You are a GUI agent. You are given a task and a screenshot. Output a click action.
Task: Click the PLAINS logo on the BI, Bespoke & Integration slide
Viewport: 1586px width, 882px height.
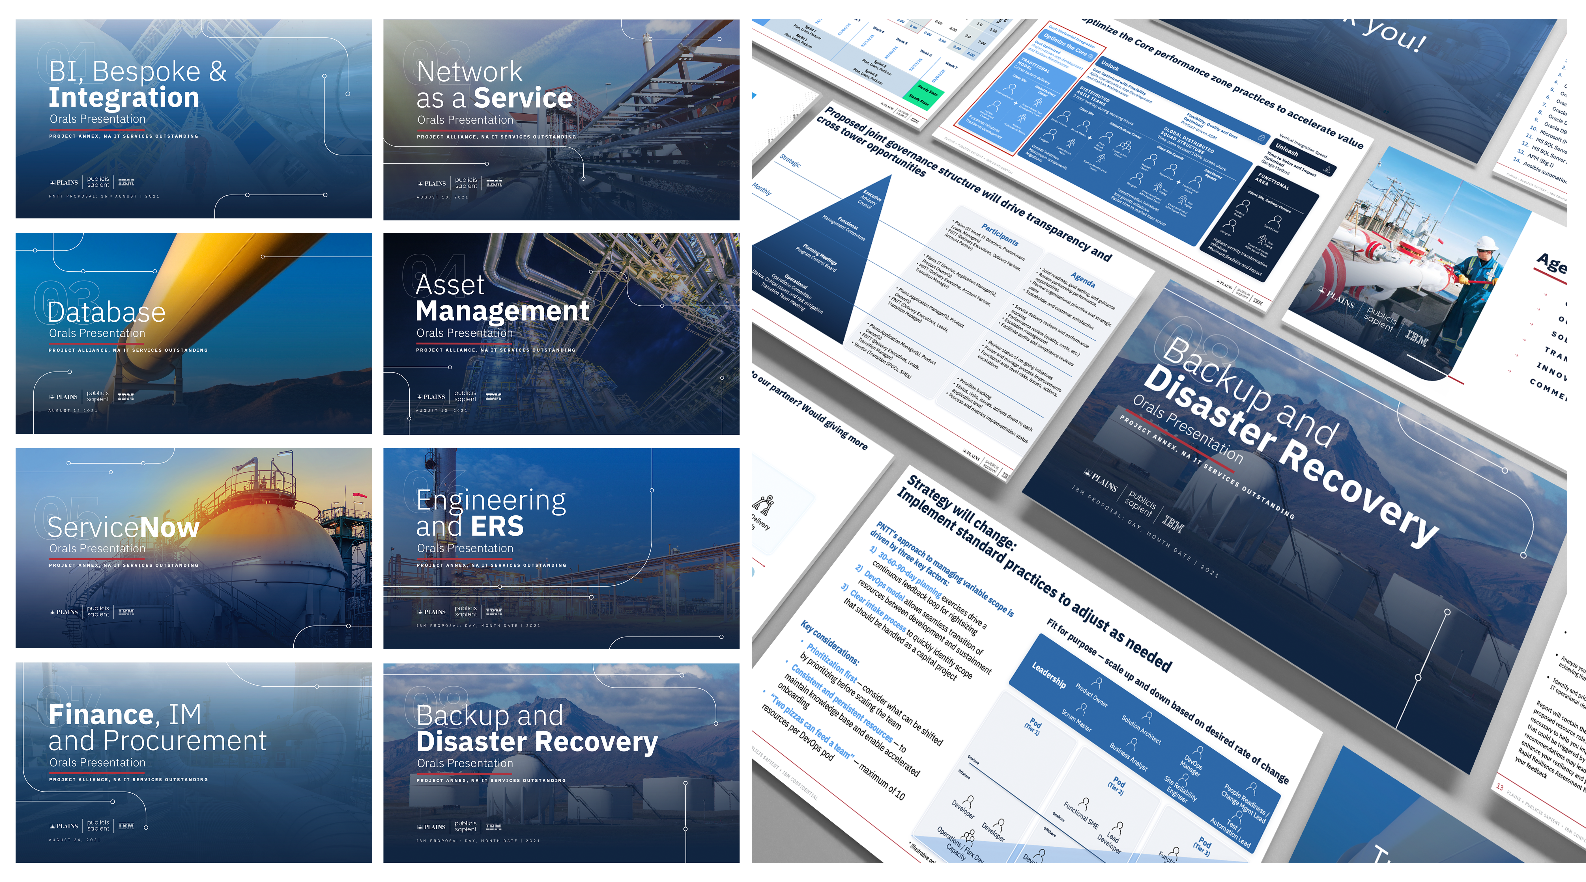click(x=64, y=182)
